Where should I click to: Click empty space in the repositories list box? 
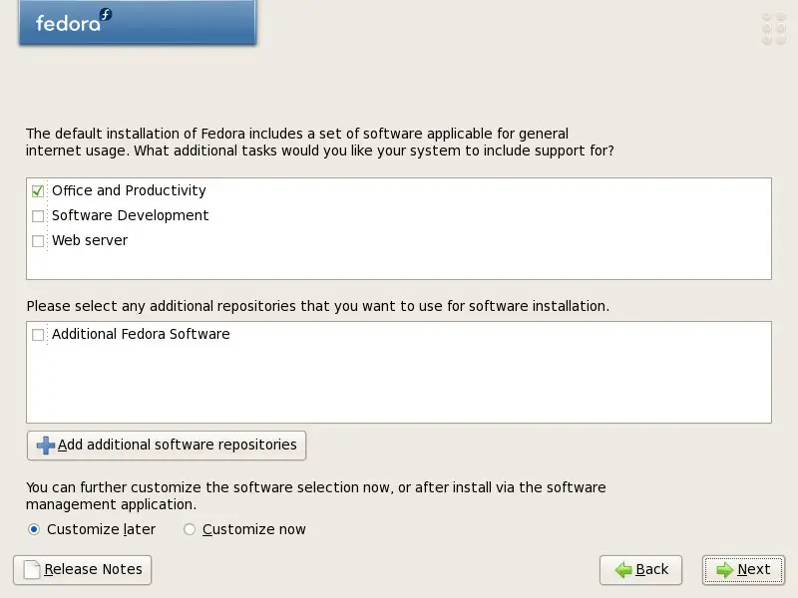[x=399, y=387]
